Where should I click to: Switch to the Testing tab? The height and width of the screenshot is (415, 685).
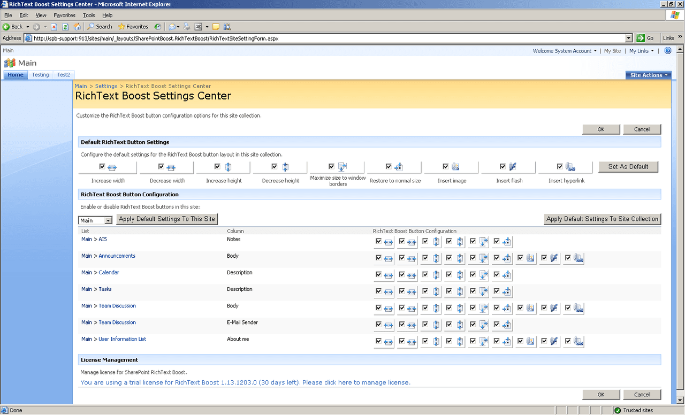[x=40, y=75]
